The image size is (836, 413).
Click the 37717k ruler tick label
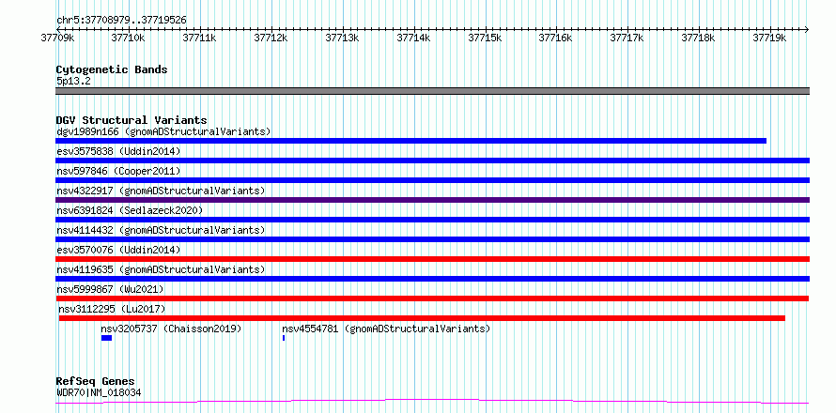pos(627,38)
